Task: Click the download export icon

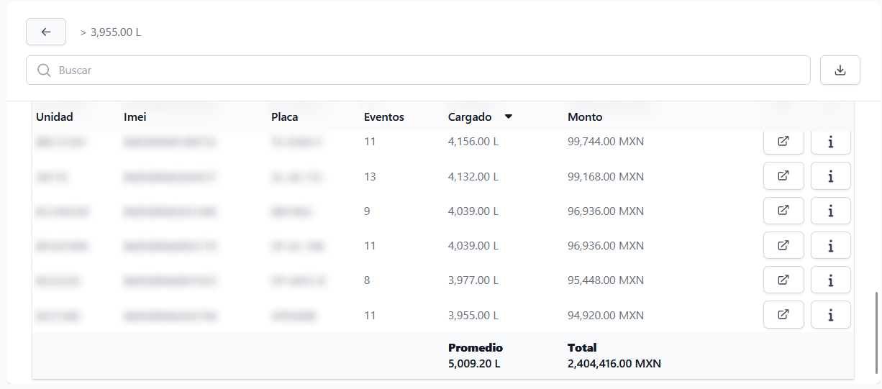Action: pyautogui.click(x=840, y=70)
